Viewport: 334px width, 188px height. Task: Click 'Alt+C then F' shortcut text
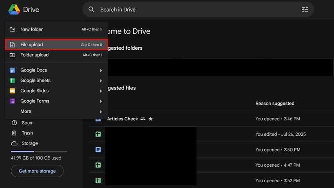point(92,29)
